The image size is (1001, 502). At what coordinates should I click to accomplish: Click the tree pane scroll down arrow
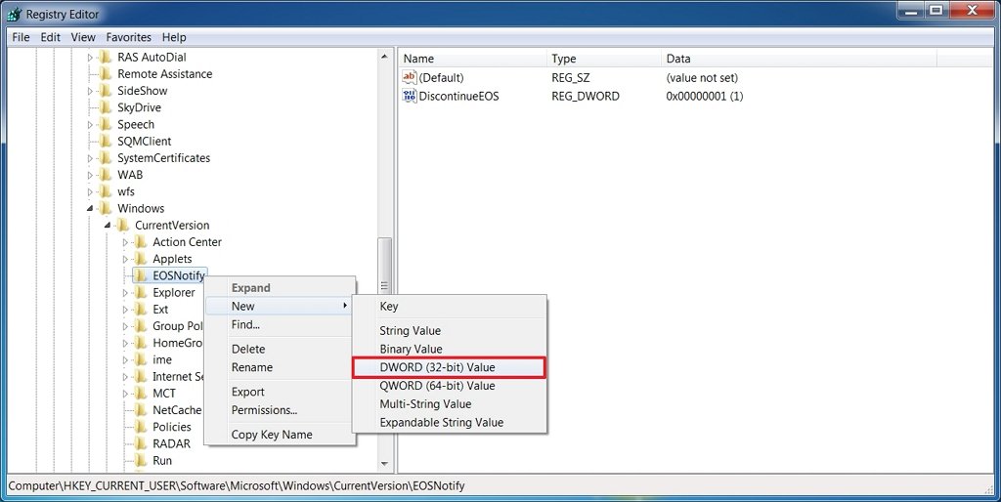[x=384, y=464]
